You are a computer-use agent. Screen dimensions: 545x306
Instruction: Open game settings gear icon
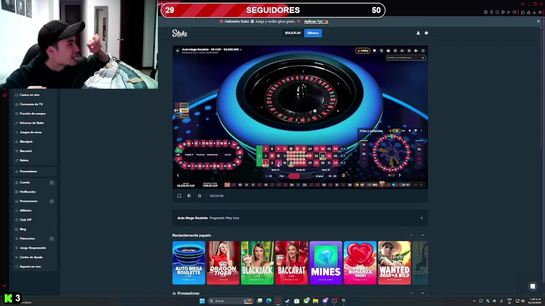pos(409,51)
